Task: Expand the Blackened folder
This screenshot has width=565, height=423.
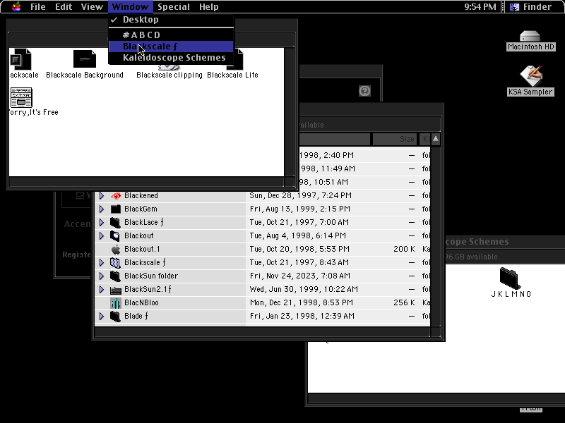Action: [102, 196]
